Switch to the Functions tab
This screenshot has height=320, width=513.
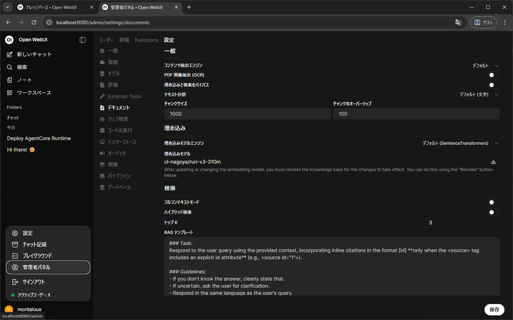(x=146, y=40)
